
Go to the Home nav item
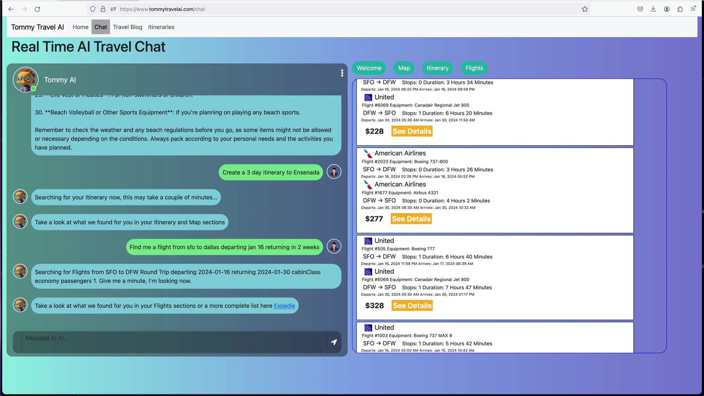[80, 27]
